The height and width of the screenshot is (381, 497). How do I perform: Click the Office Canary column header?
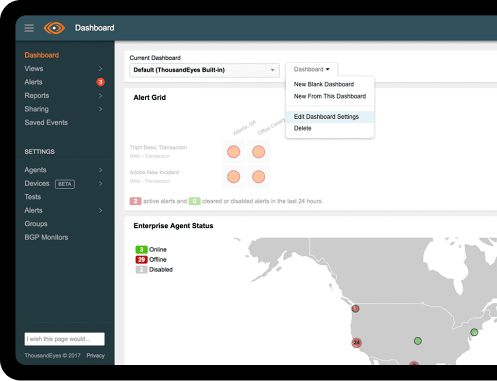coord(272,126)
